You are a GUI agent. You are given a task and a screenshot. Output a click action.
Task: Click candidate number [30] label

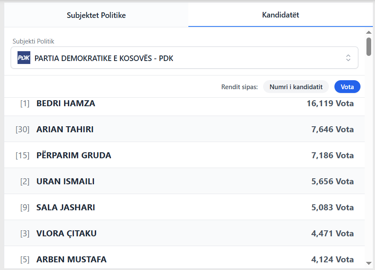pos(22,129)
